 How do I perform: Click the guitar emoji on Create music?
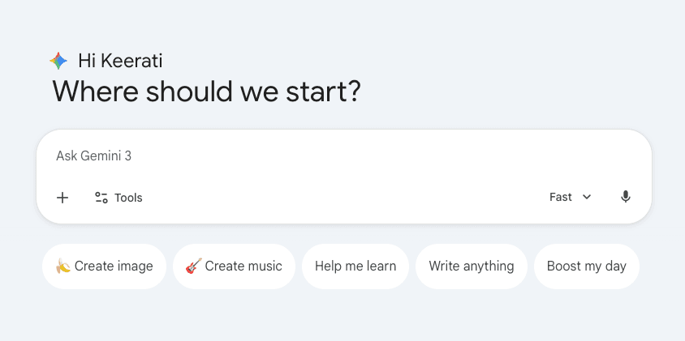tap(193, 266)
